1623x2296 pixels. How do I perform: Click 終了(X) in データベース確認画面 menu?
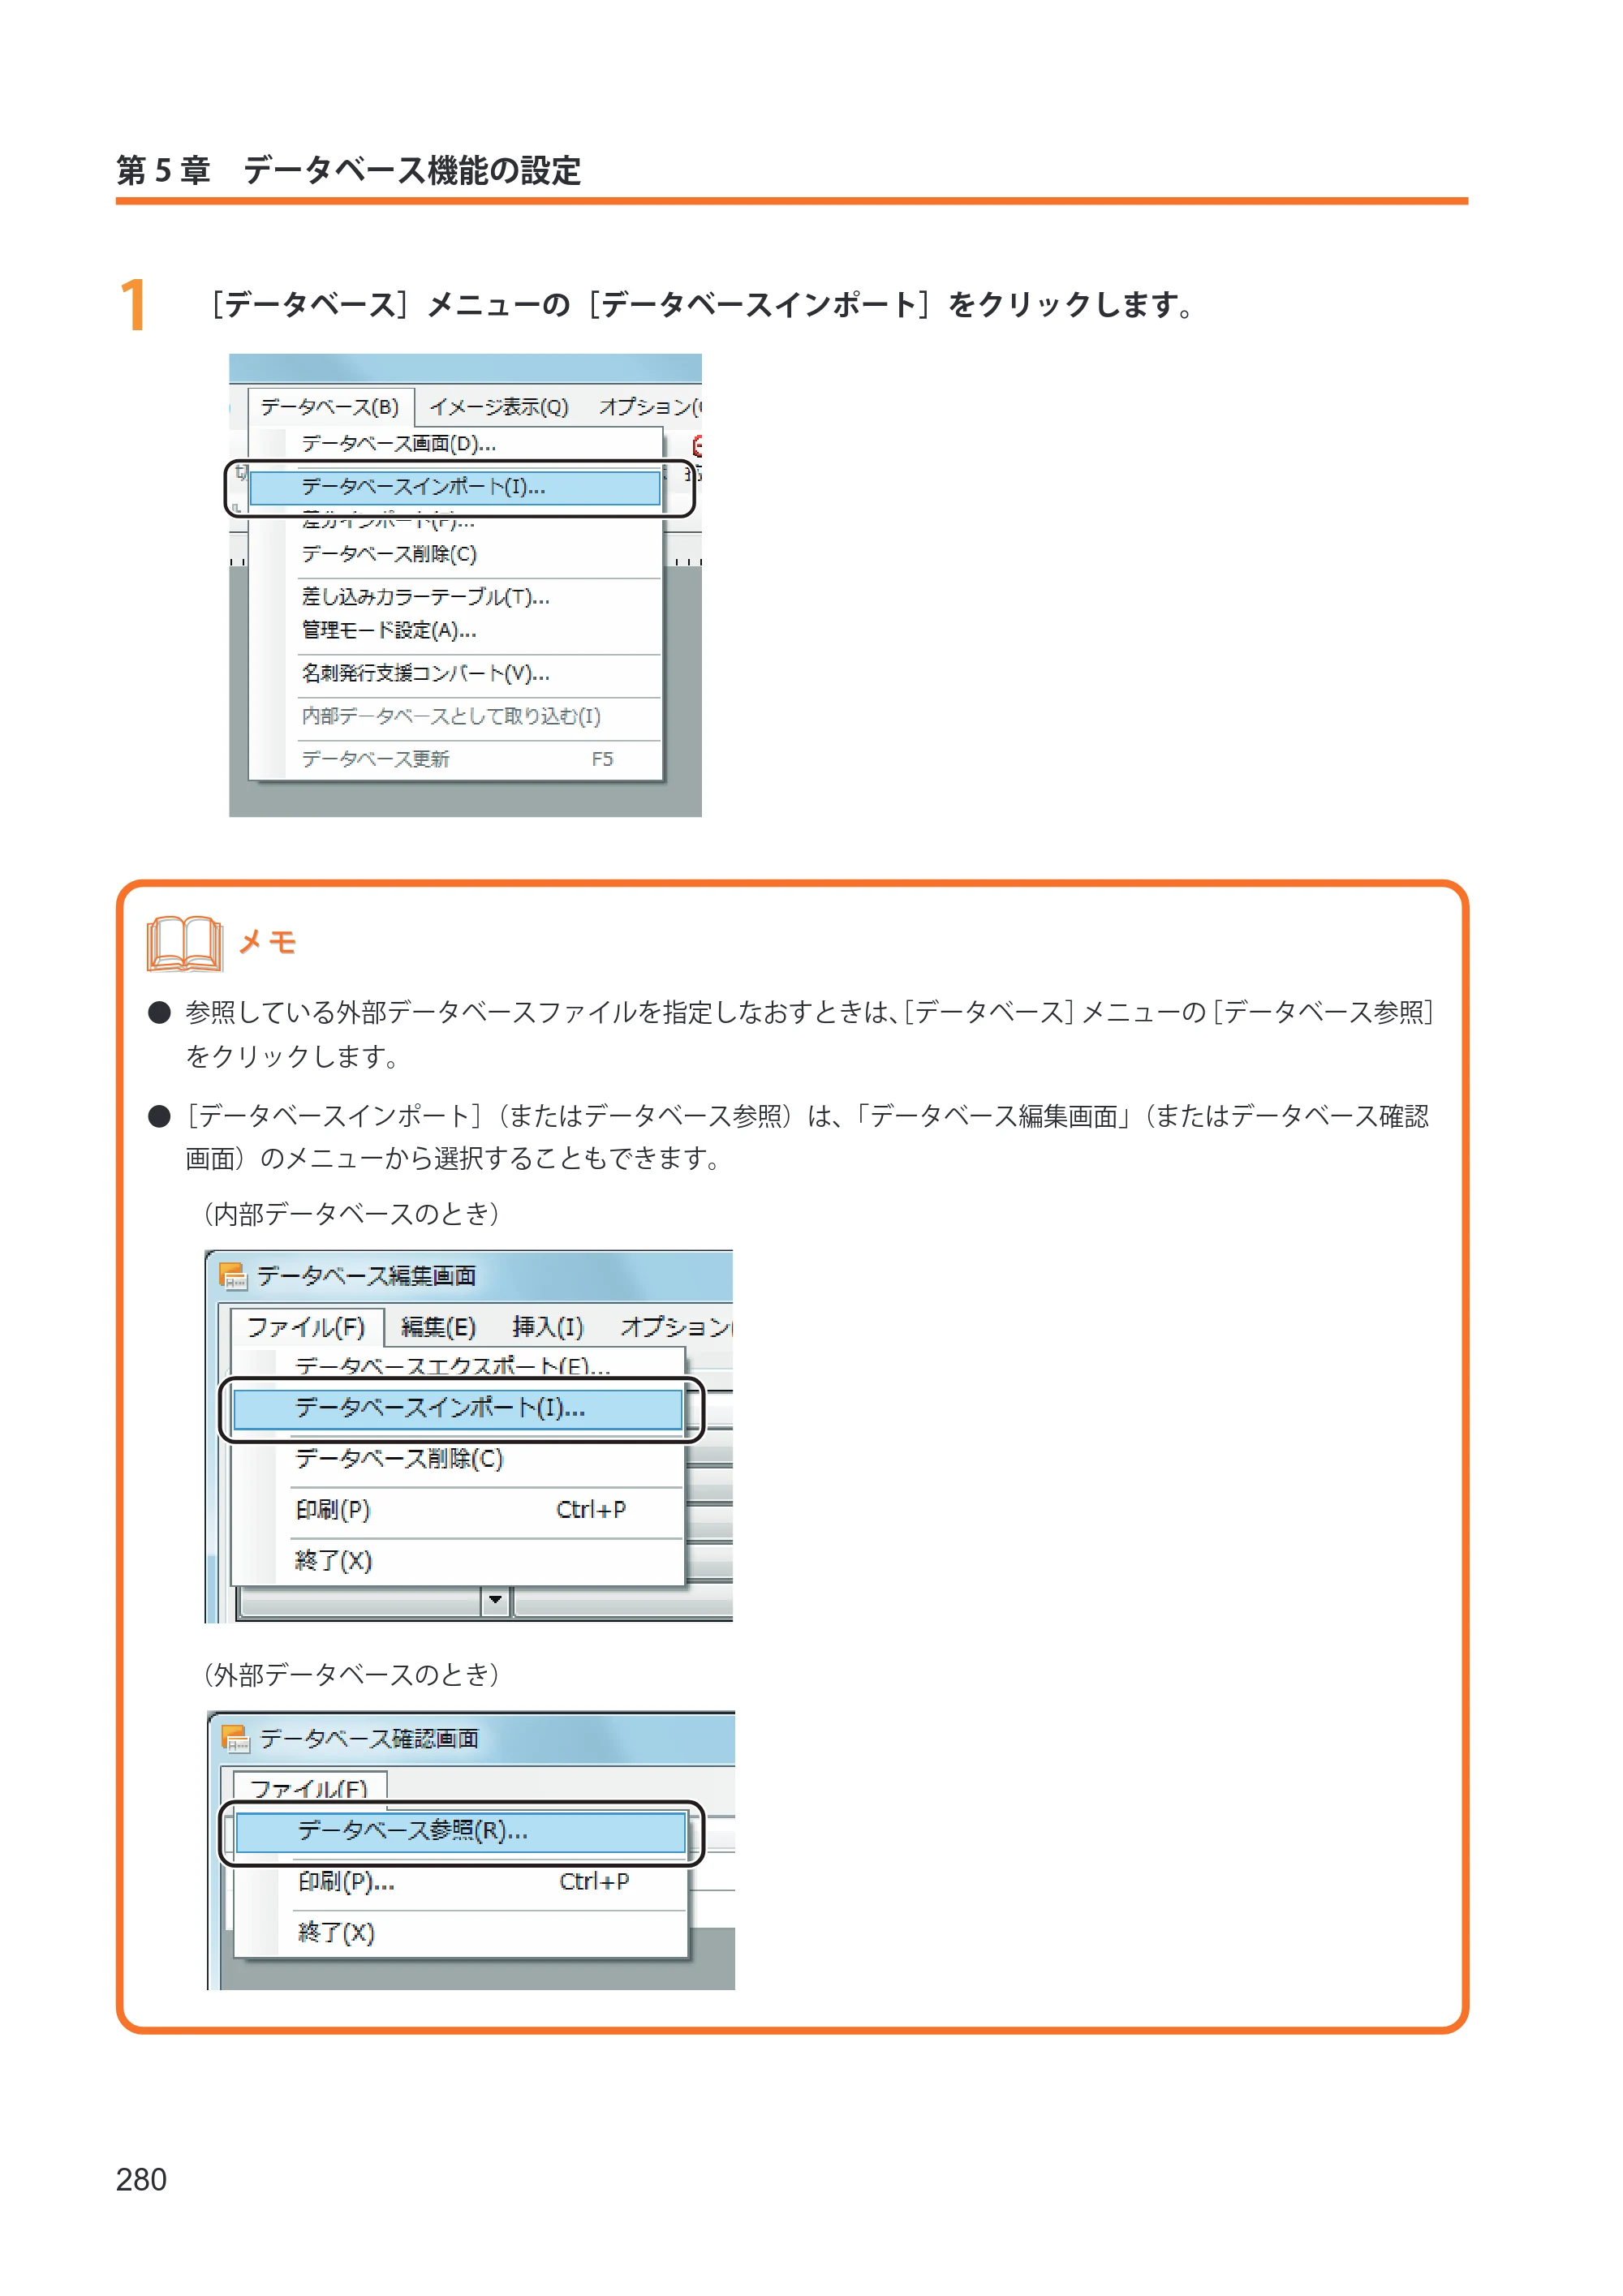[x=461, y=1934]
